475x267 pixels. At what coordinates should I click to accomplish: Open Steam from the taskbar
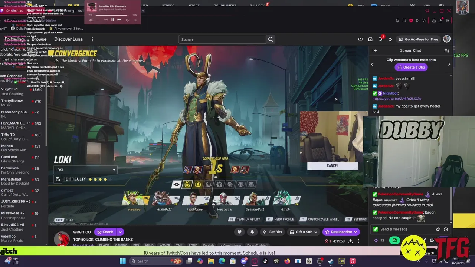click(x=330, y=261)
